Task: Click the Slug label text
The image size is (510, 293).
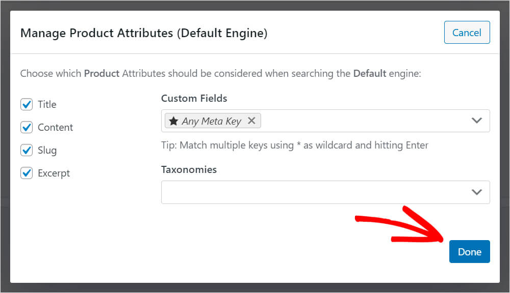Action: [47, 150]
